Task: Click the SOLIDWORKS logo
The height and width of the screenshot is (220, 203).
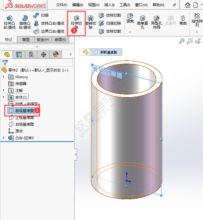Action: (x=25, y=5)
